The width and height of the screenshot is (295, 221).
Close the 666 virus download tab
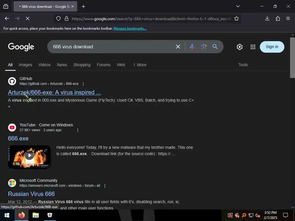73,6
